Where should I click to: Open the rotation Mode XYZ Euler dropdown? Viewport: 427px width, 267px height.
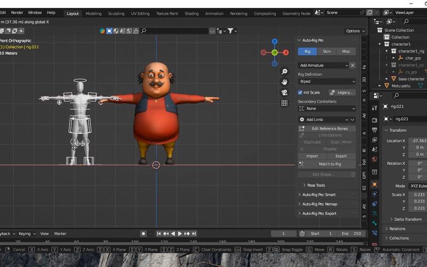pos(418,186)
